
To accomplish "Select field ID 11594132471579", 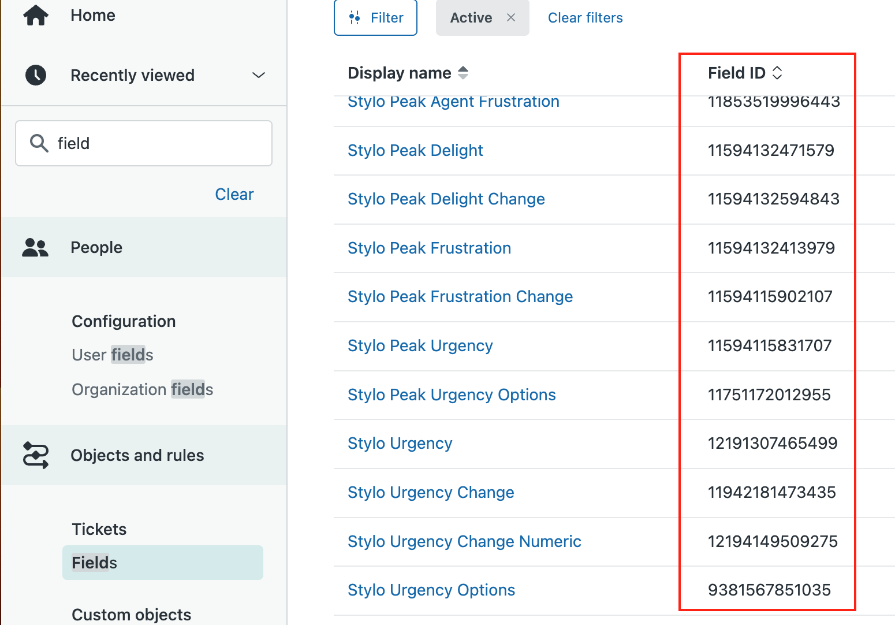I will 771,150.
